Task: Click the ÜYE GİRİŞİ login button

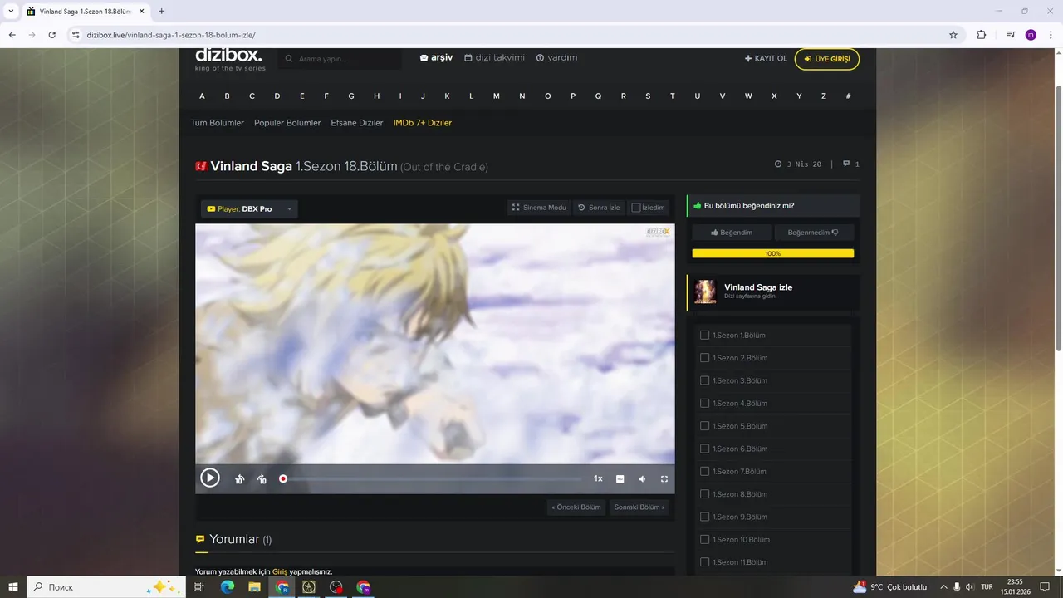Action: (x=827, y=59)
